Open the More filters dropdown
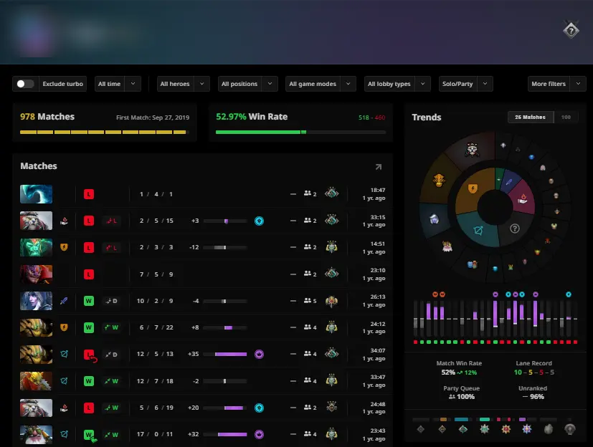 (x=556, y=84)
